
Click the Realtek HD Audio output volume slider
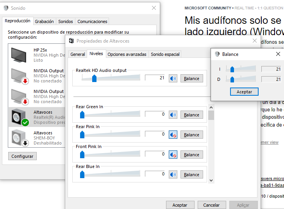pyautogui.click(x=111, y=78)
